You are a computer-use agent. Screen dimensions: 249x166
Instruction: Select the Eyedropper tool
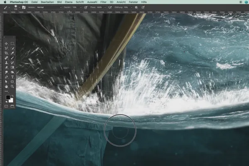[x=12, y=53]
